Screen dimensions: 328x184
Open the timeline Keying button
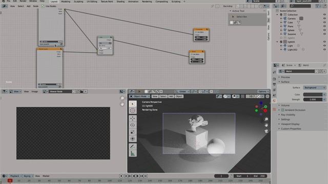pos(28,176)
